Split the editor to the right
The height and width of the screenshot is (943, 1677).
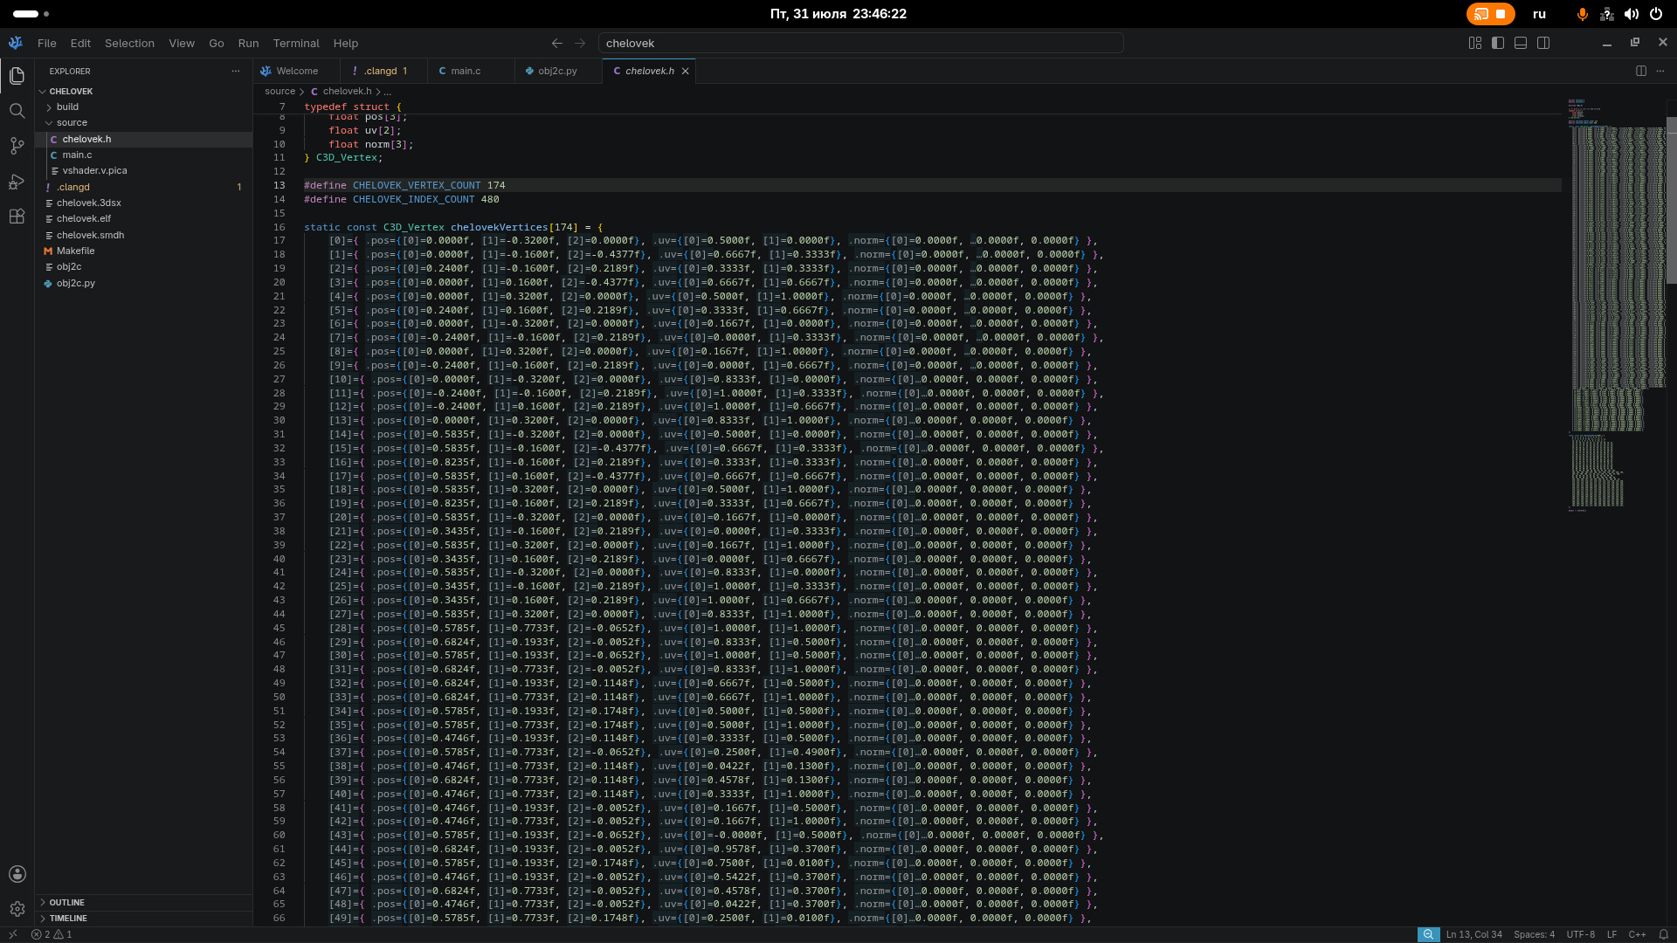pos(1641,71)
